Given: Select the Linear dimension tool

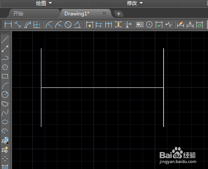Looking at the screenshot, I should pos(8,25).
